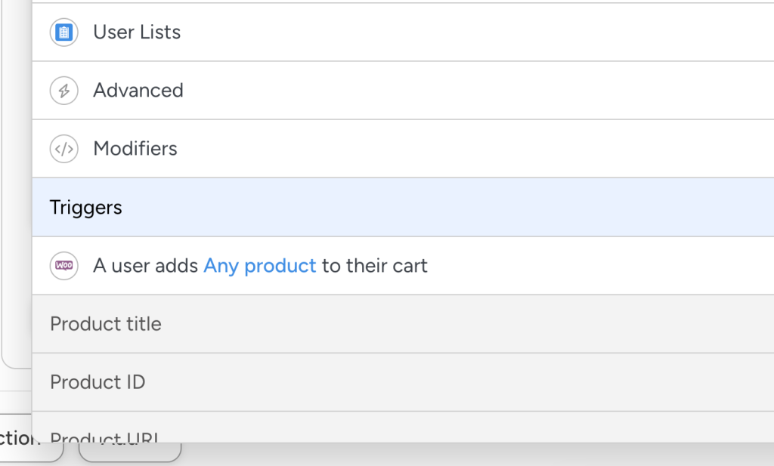Choose the Product title token

(106, 324)
